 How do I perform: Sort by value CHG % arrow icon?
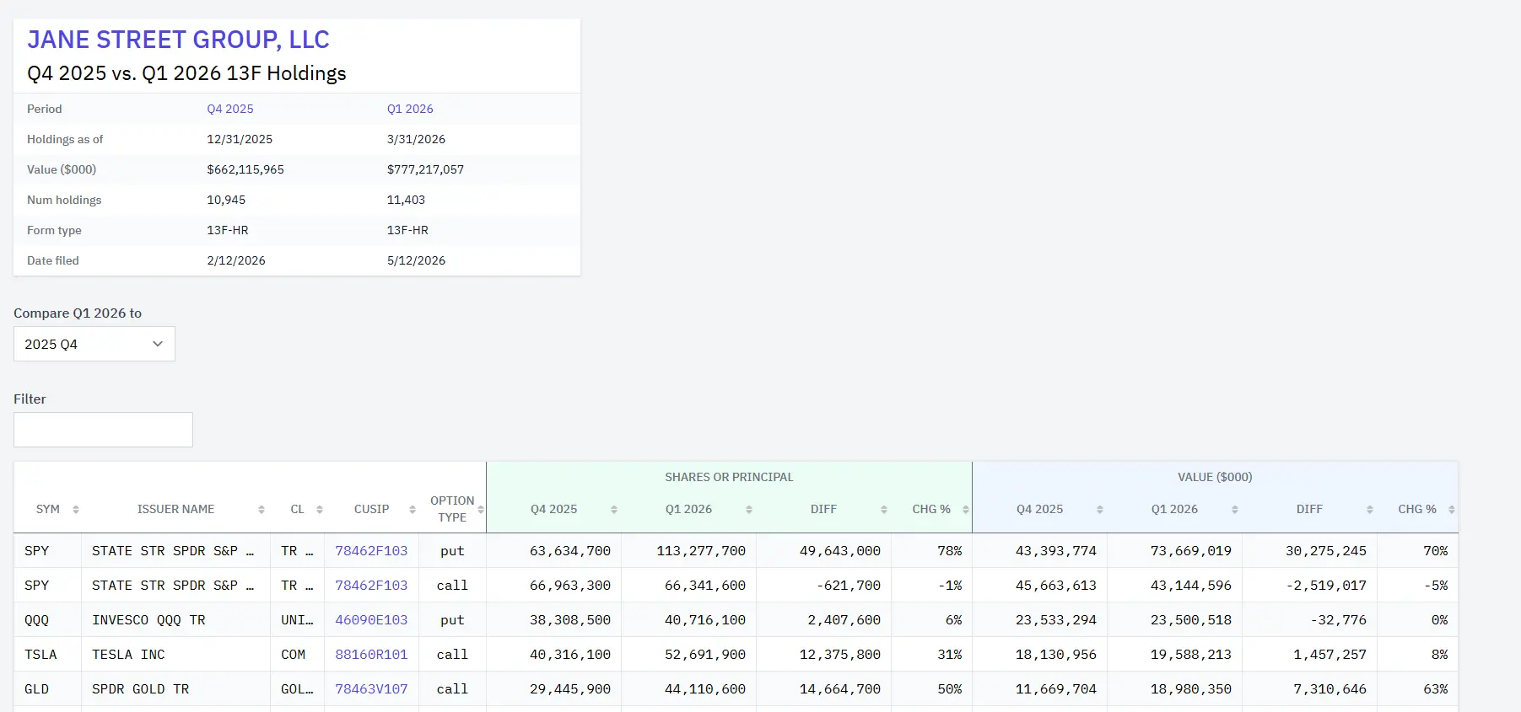pos(1452,510)
